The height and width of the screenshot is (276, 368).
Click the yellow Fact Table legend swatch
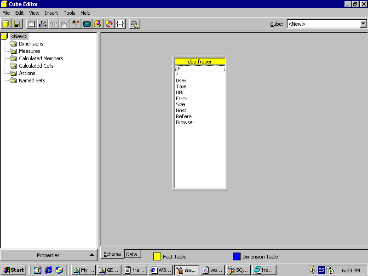click(157, 257)
